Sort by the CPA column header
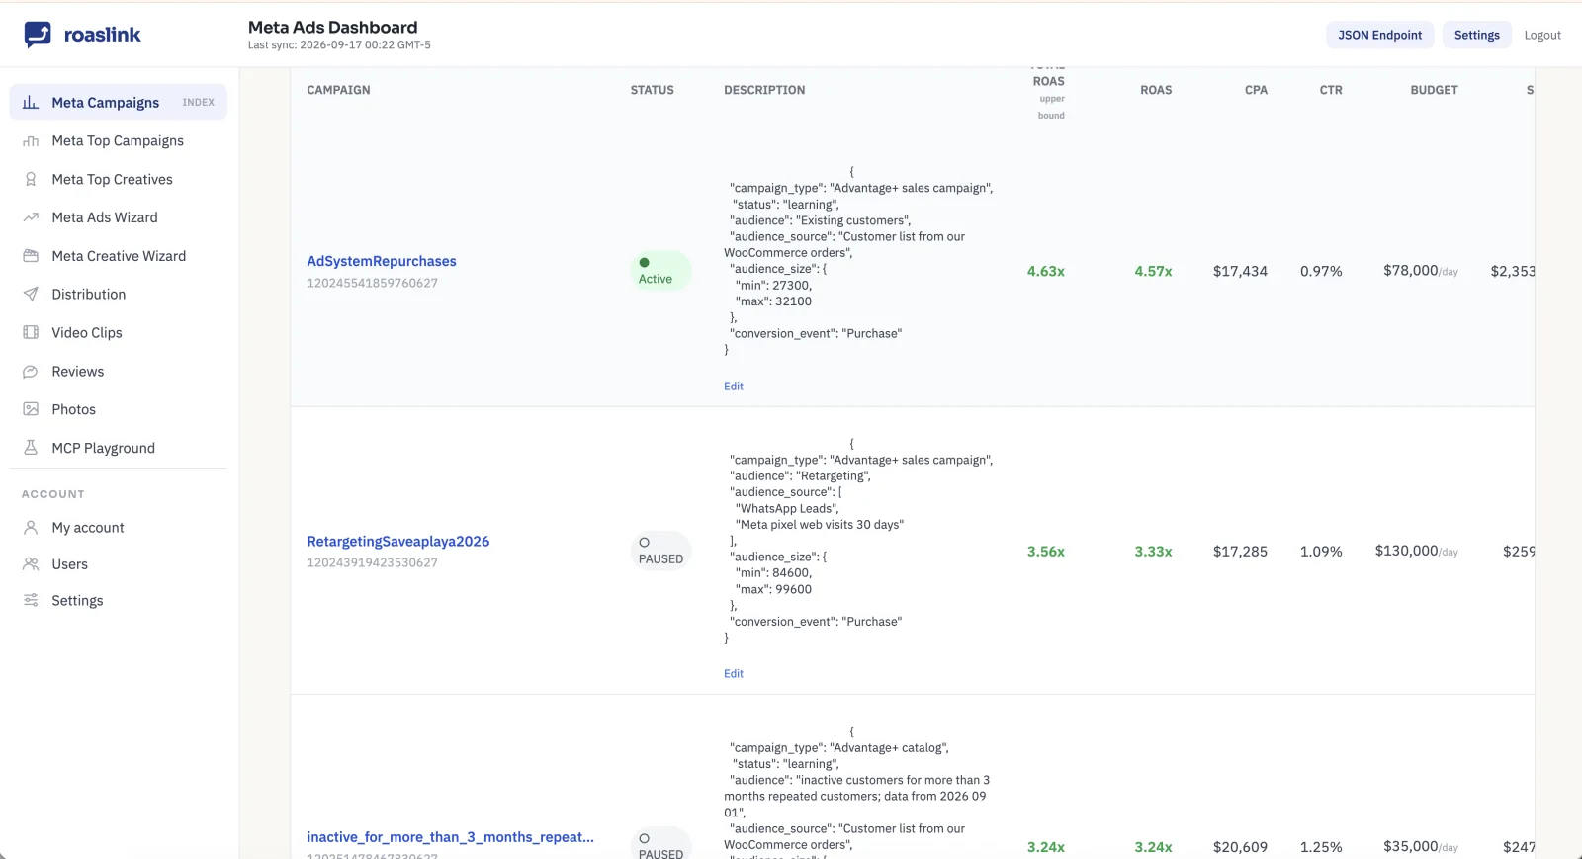1582x859 pixels. tap(1256, 90)
